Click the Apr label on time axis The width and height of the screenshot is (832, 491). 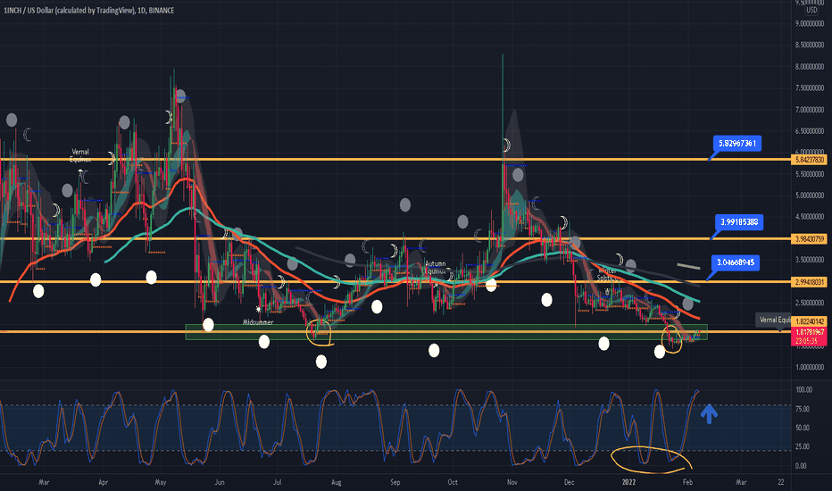click(x=103, y=482)
